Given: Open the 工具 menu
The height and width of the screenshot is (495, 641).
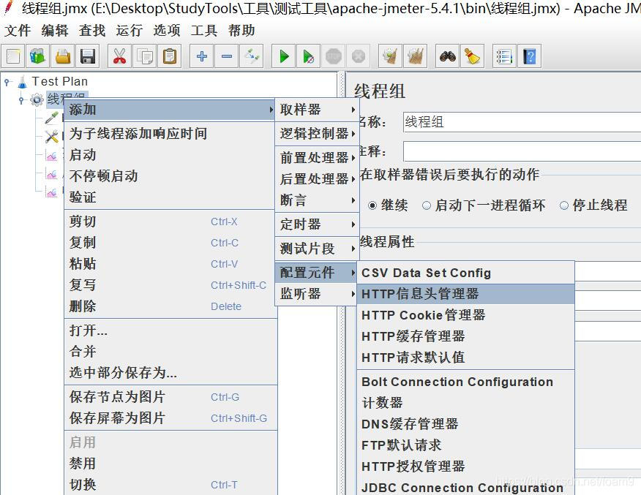Looking at the screenshot, I should point(203,30).
